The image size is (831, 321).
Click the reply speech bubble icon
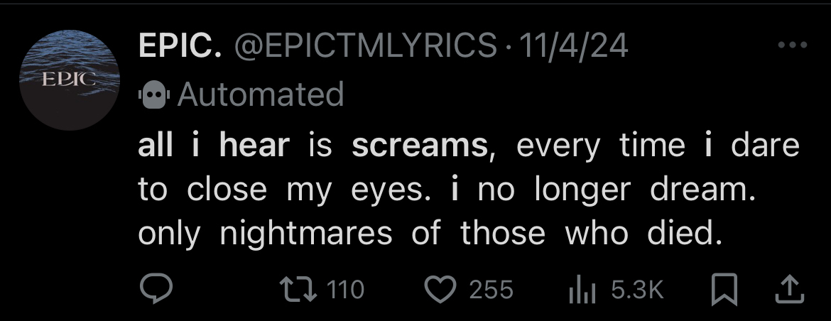156,288
